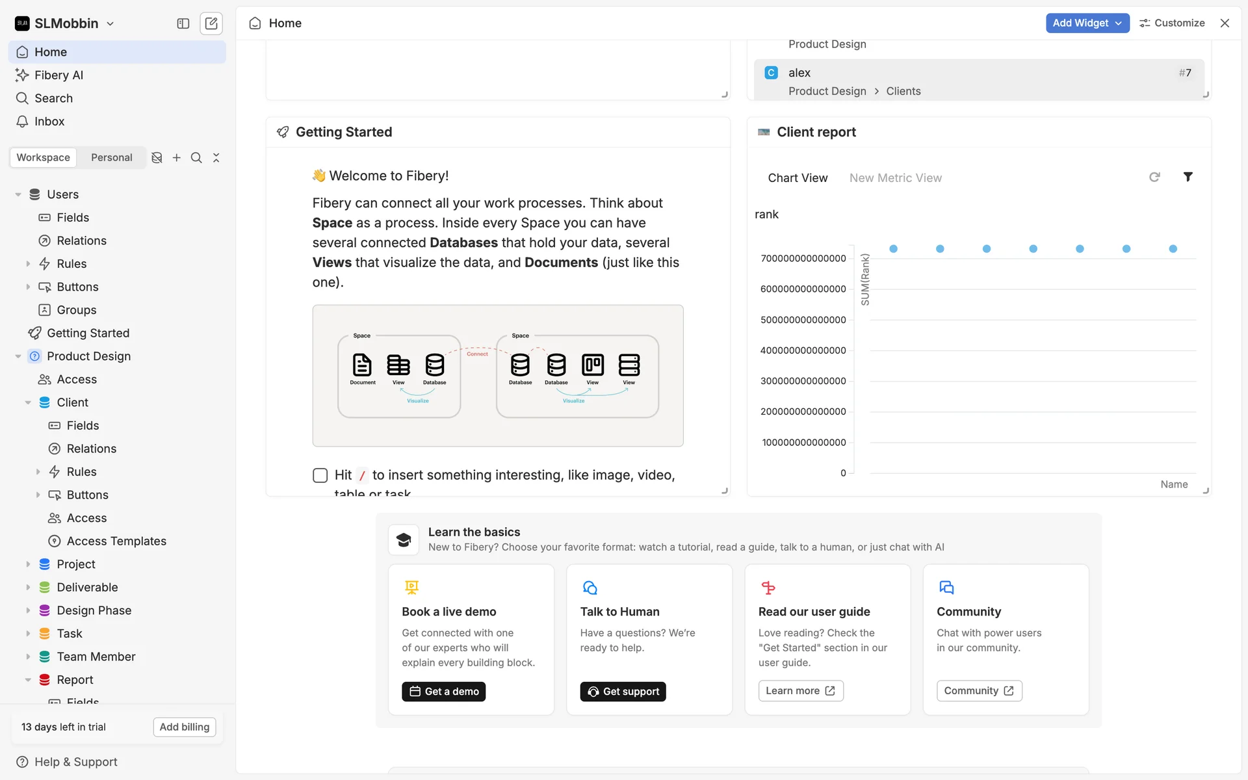Switch to the Personal tab
This screenshot has width=1248, height=780.
(111, 157)
